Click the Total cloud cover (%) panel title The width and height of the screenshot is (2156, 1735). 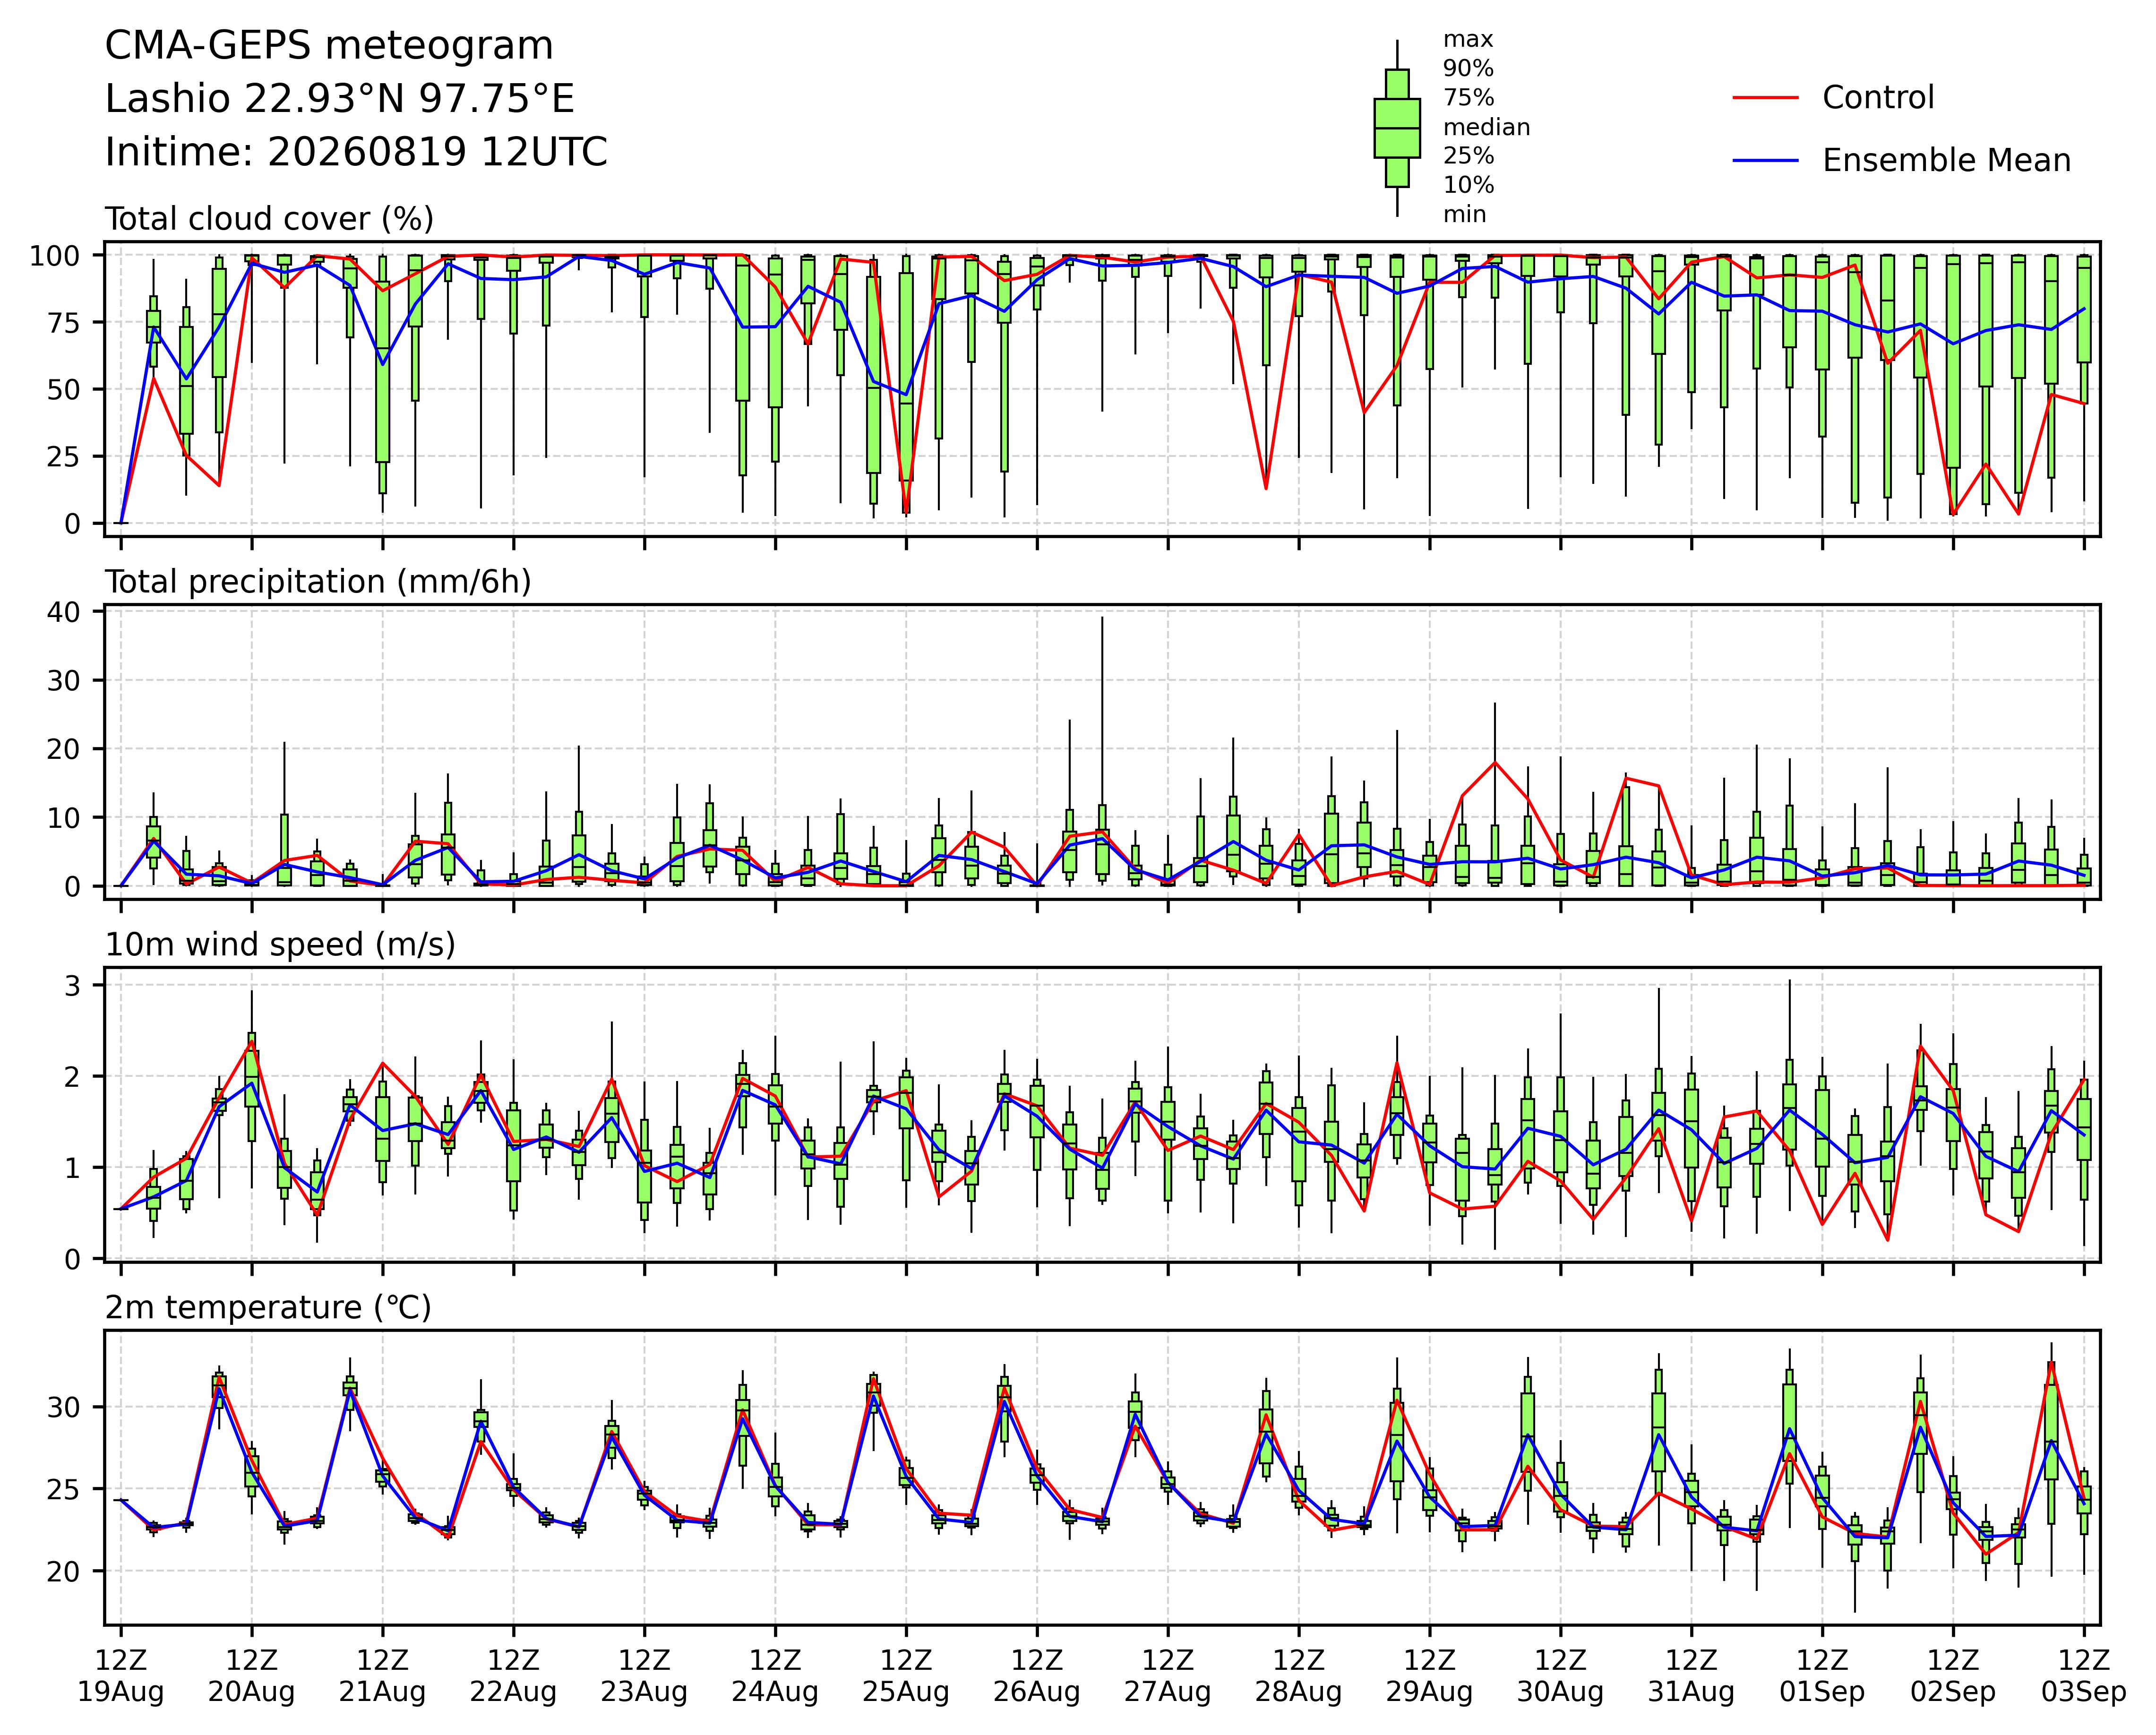click(x=269, y=219)
